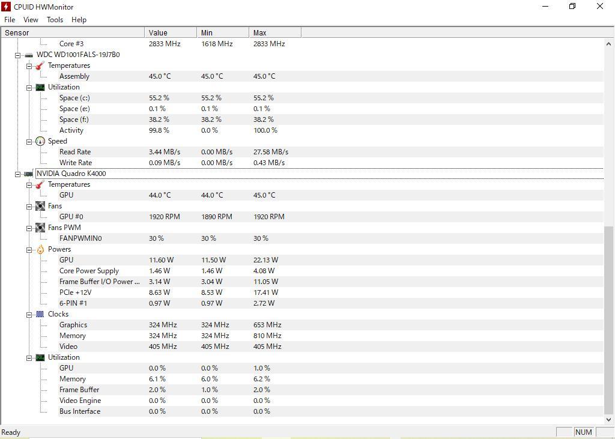Image resolution: width=615 pixels, height=439 pixels.
Task: Click the Speed gauge icon
Action: pos(40,141)
